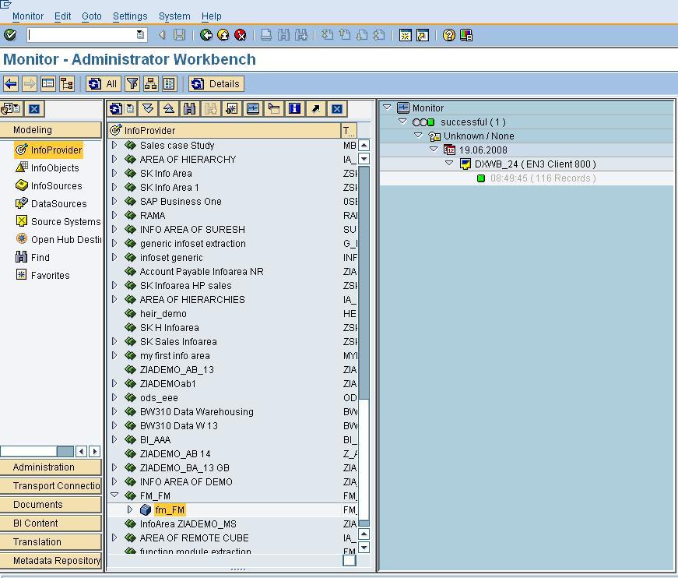
Task: Collapse the successful ( 1 ) node
Action: (402, 122)
